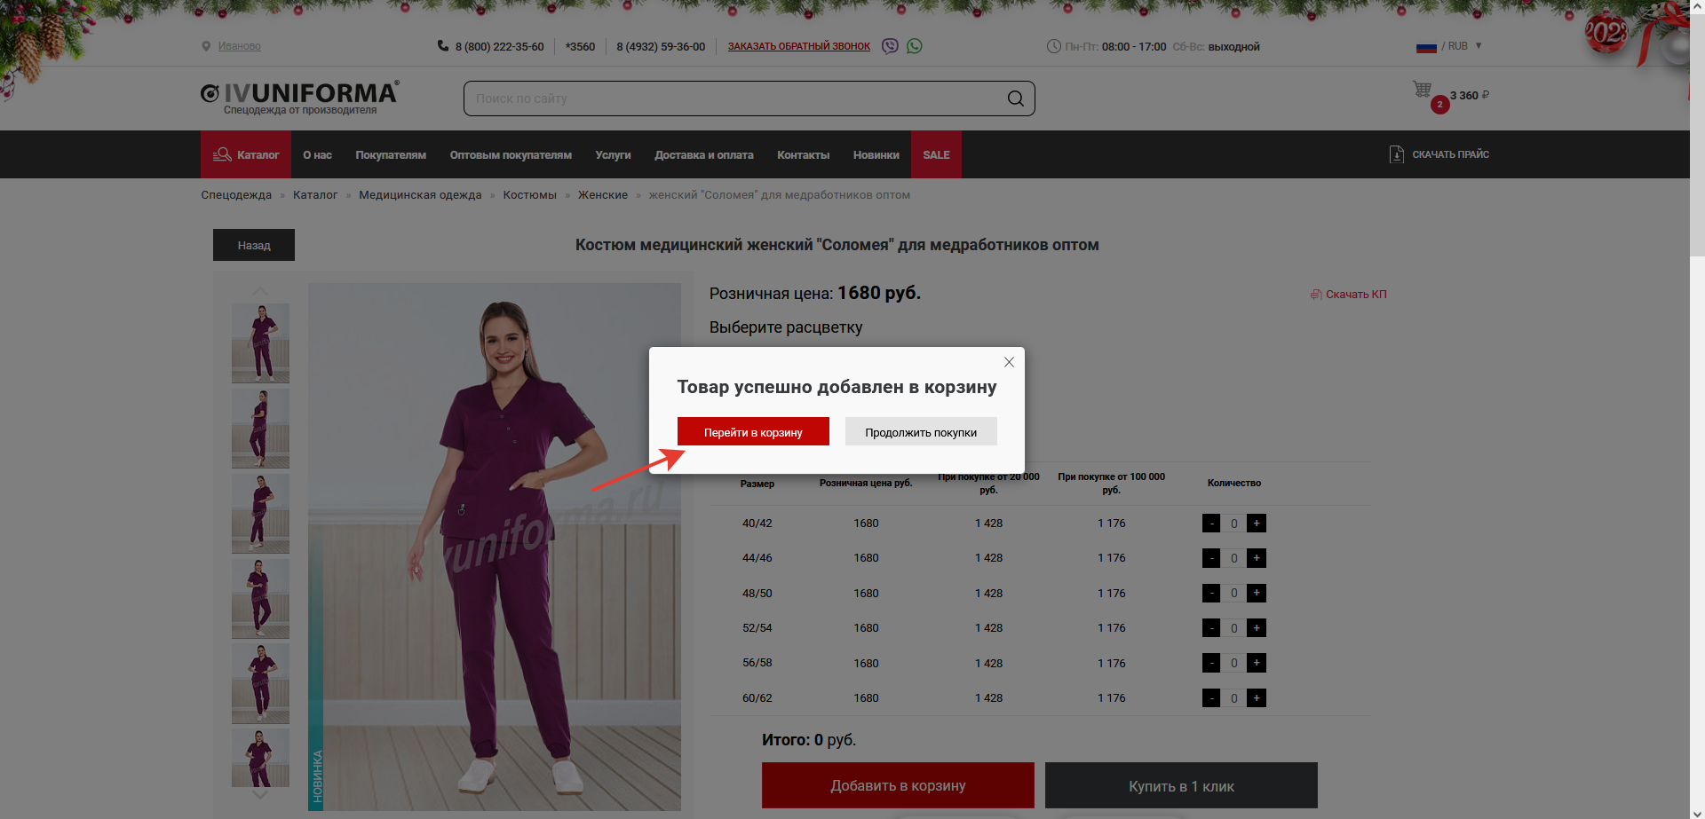Click Продолжить покупки button

pos(921,432)
